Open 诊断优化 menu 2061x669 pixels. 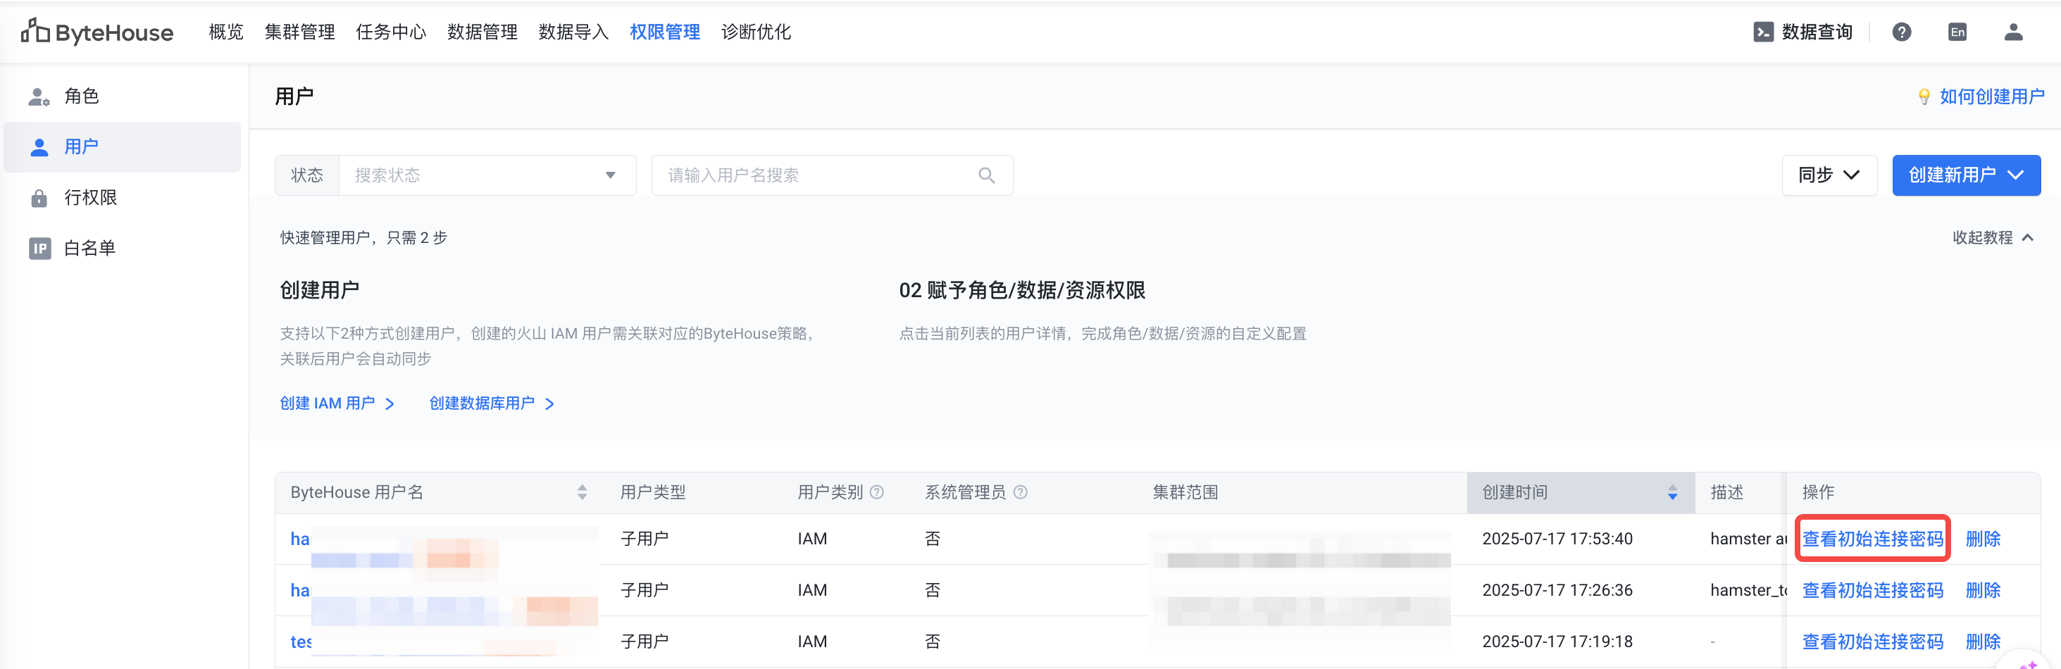(x=756, y=32)
